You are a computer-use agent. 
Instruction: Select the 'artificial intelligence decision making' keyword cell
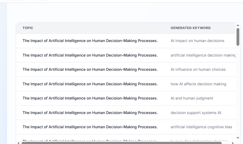(203, 55)
